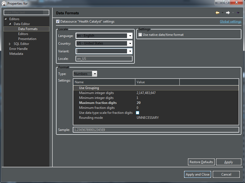Open the Country dropdown
The width and height of the screenshot is (245, 183).
click(130, 43)
